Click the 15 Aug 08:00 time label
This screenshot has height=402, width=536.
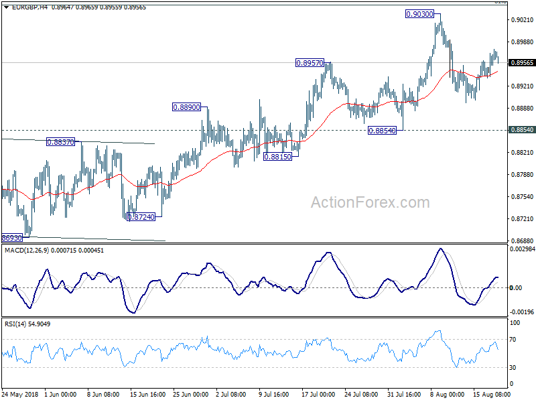coord(492,395)
